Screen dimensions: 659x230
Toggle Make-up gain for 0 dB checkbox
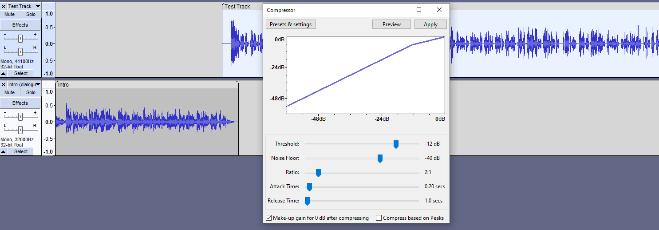point(268,218)
